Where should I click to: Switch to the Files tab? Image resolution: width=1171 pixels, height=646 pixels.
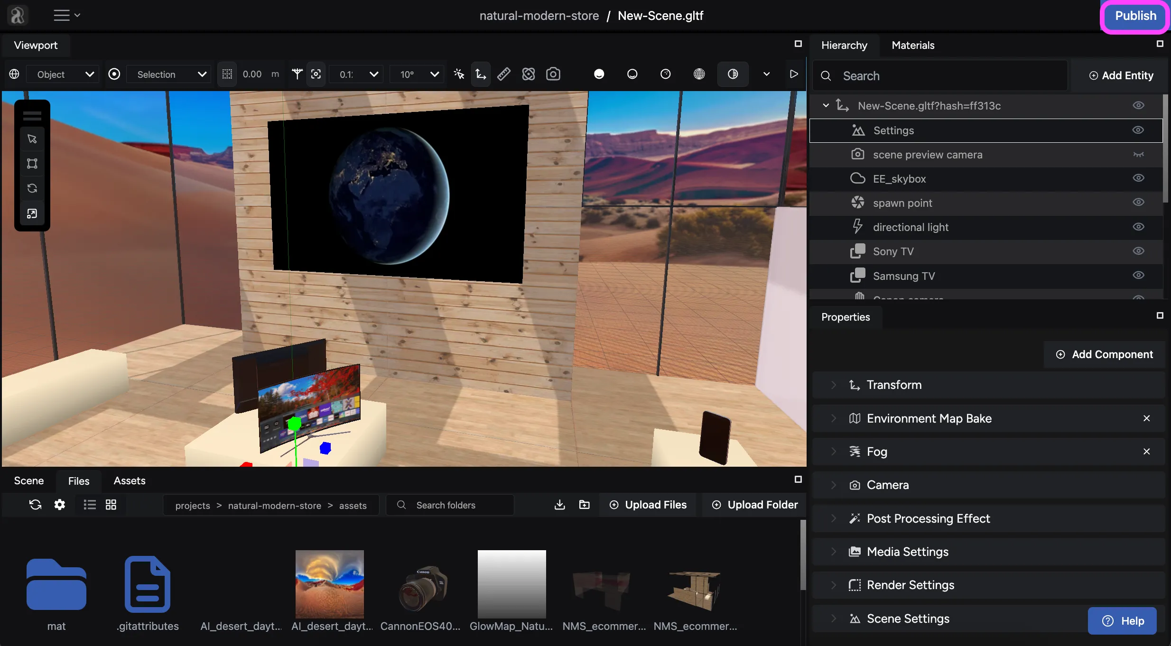79,480
